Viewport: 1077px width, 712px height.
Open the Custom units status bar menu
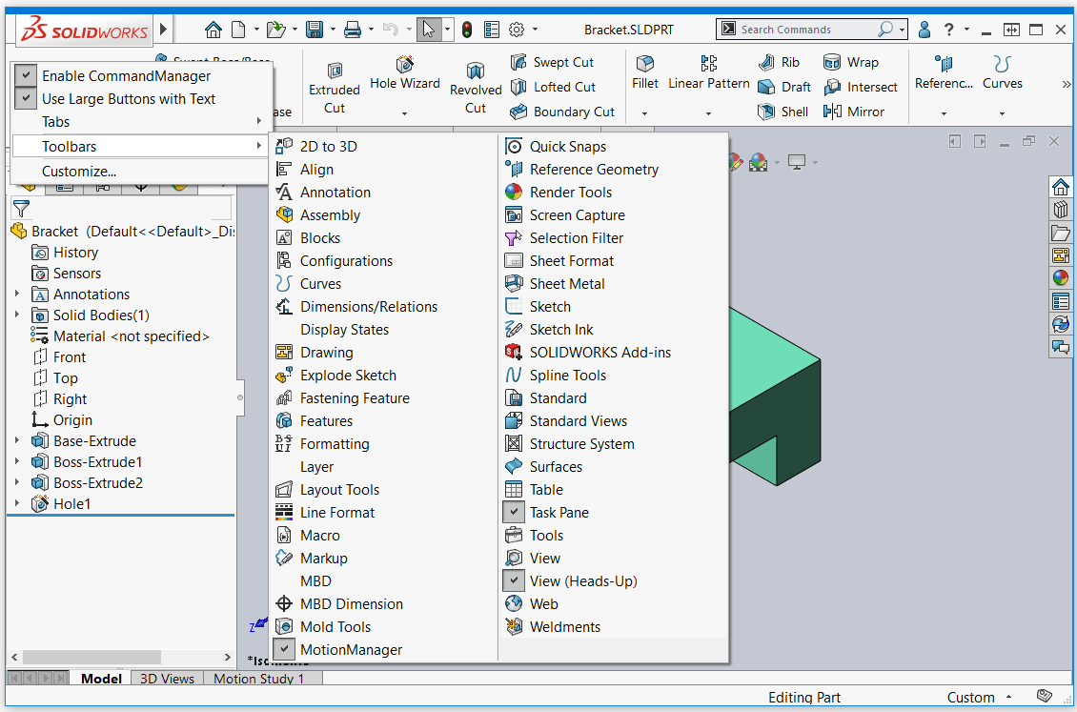coord(979,697)
